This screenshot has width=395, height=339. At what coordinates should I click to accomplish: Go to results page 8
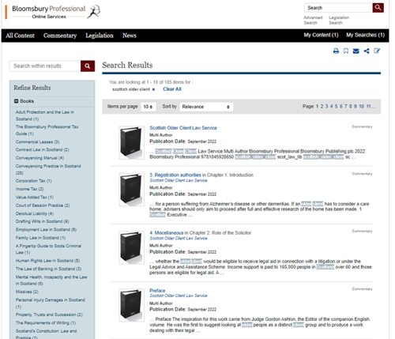point(351,107)
